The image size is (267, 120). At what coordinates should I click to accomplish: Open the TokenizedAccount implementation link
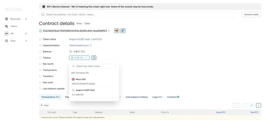79,45
